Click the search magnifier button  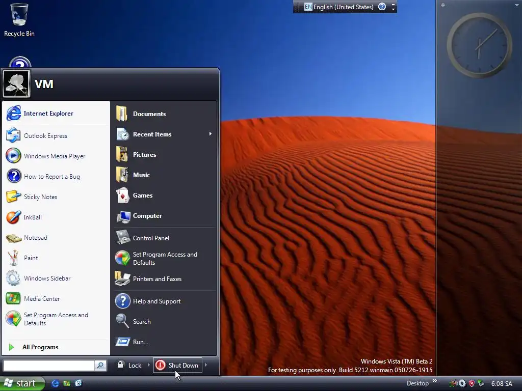click(100, 366)
